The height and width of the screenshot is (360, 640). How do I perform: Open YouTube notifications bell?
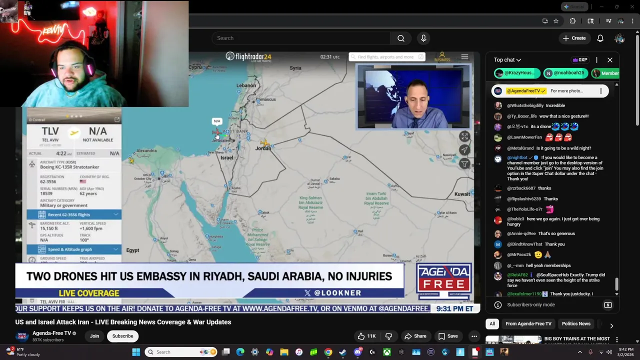tap(600, 38)
